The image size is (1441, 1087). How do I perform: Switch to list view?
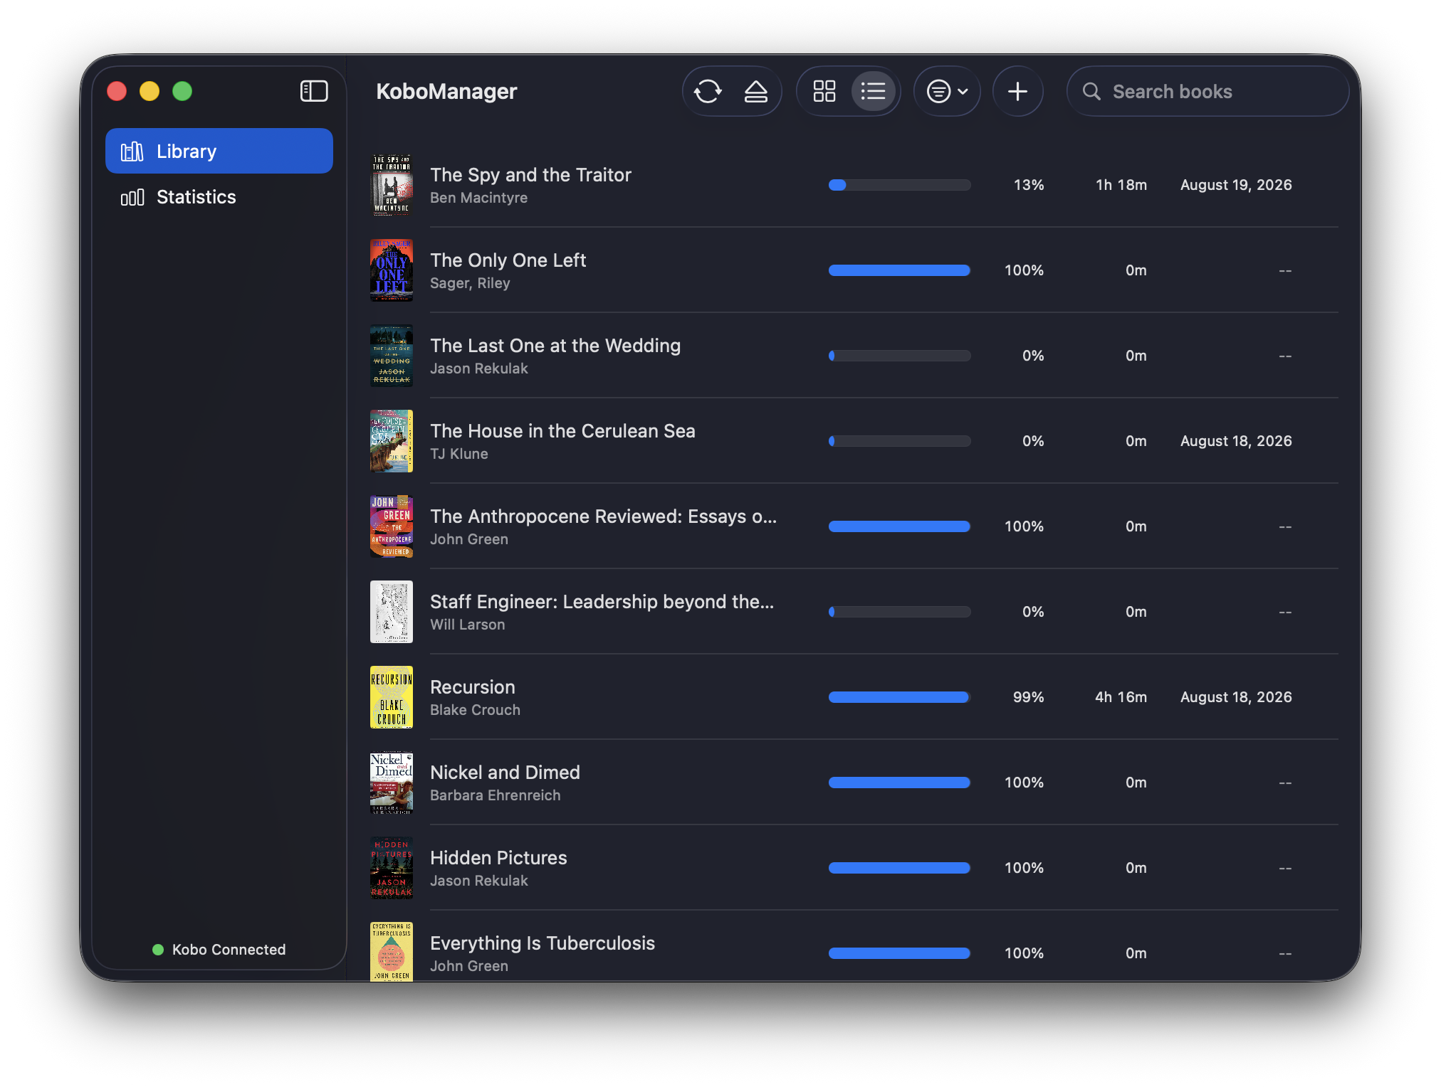click(x=873, y=91)
